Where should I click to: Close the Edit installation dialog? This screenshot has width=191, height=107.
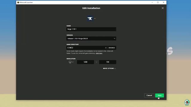pyautogui.click(x=163, y=8)
